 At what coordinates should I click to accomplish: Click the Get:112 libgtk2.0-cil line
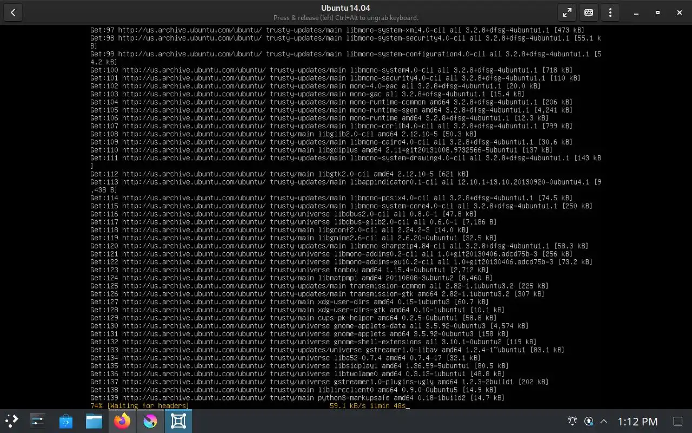280,174
